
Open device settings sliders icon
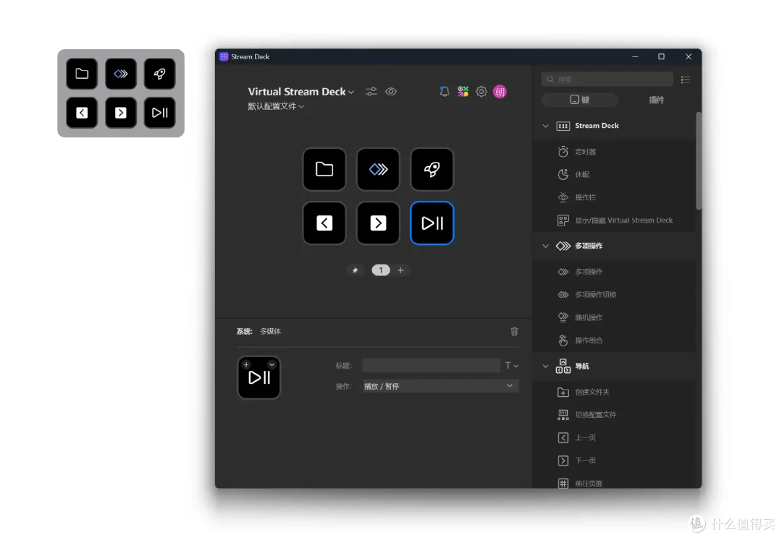pos(371,92)
